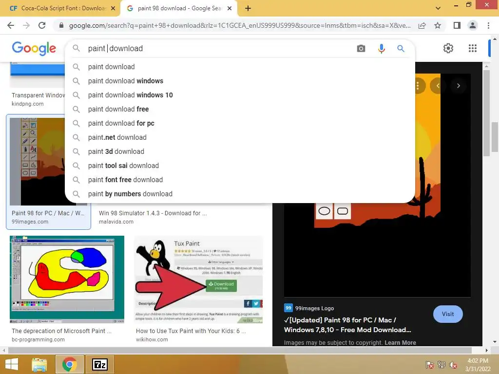The image size is (499, 374).
Task: Open the site lock info icon
Action: [61, 25]
